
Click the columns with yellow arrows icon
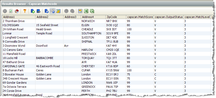coord(58,11)
